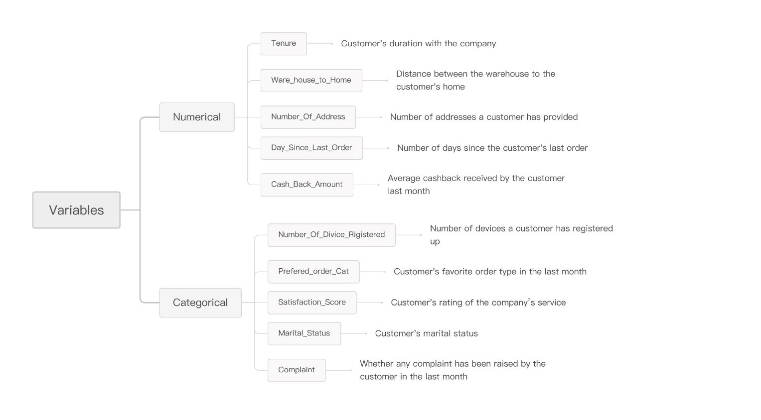Select the average cashback description text
The image size is (761, 420).
click(x=476, y=185)
